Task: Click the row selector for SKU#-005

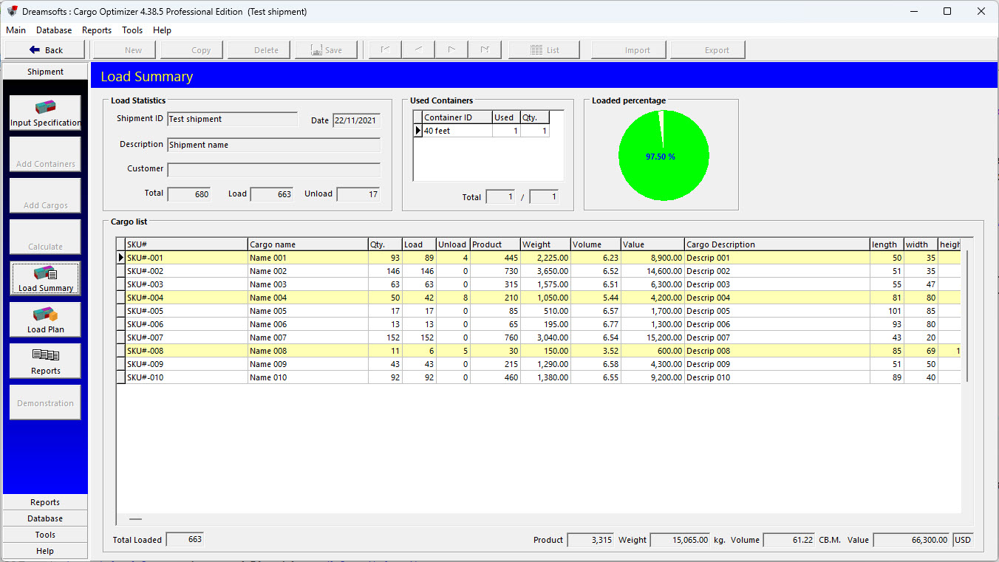Action: pyautogui.click(x=120, y=311)
